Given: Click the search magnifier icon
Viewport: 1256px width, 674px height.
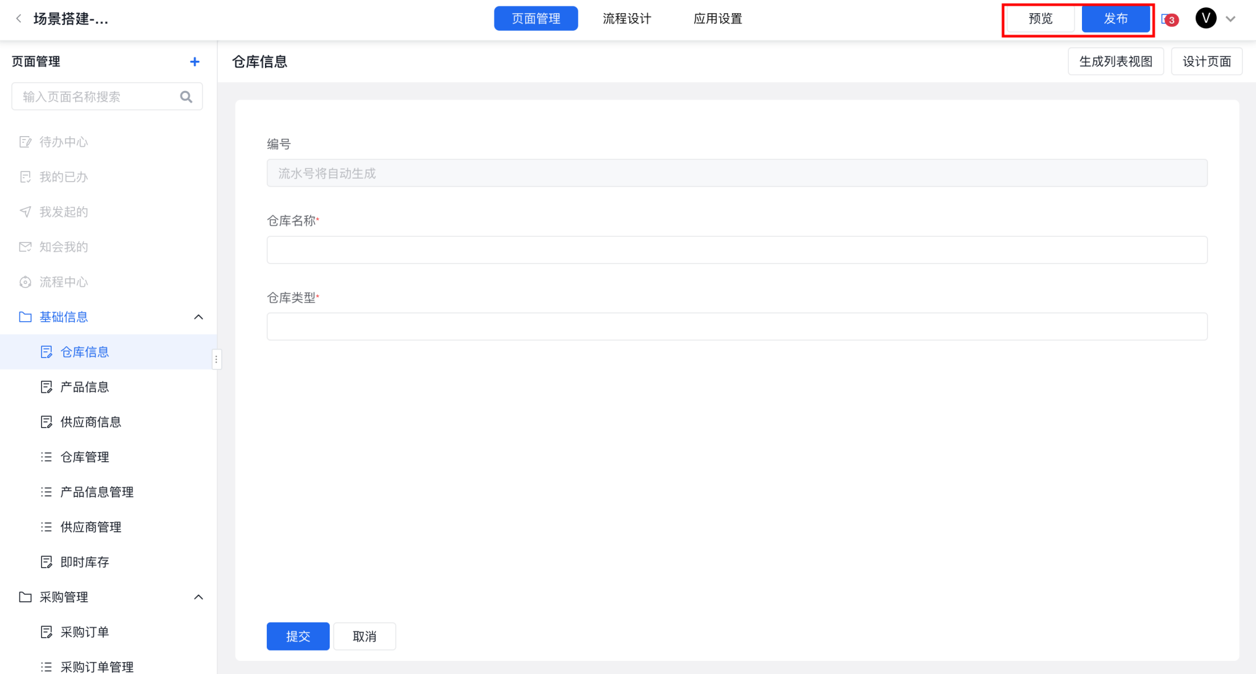Looking at the screenshot, I should point(186,97).
